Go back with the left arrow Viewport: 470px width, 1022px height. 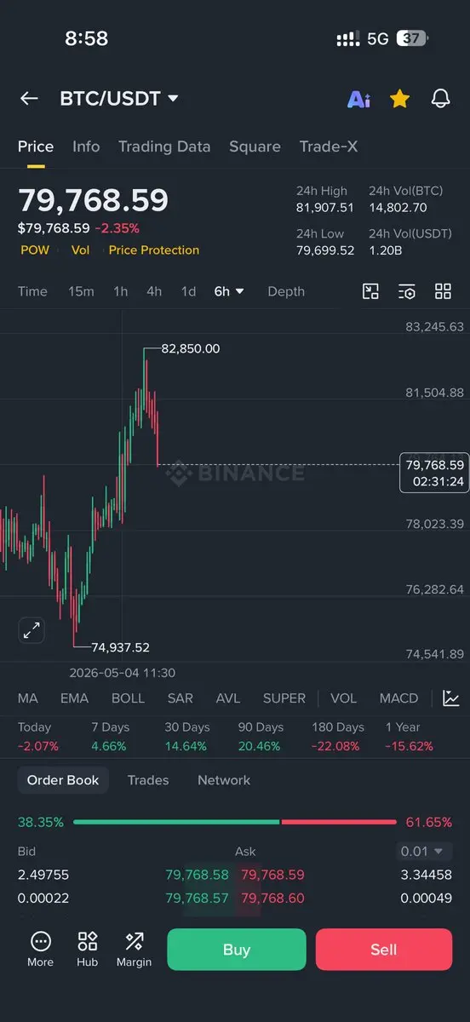(x=29, y=99)
